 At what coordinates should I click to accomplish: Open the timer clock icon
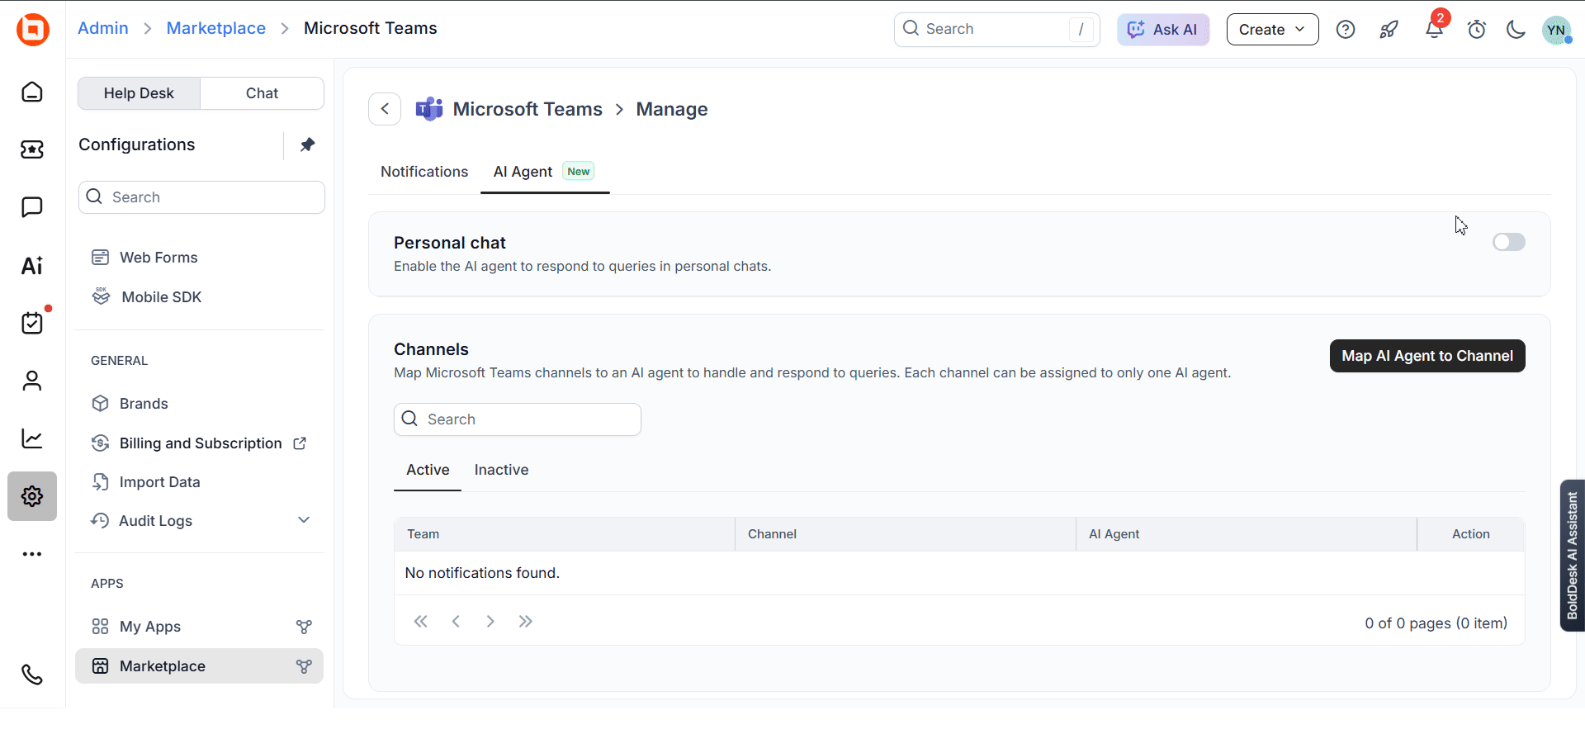[1477, 30]
